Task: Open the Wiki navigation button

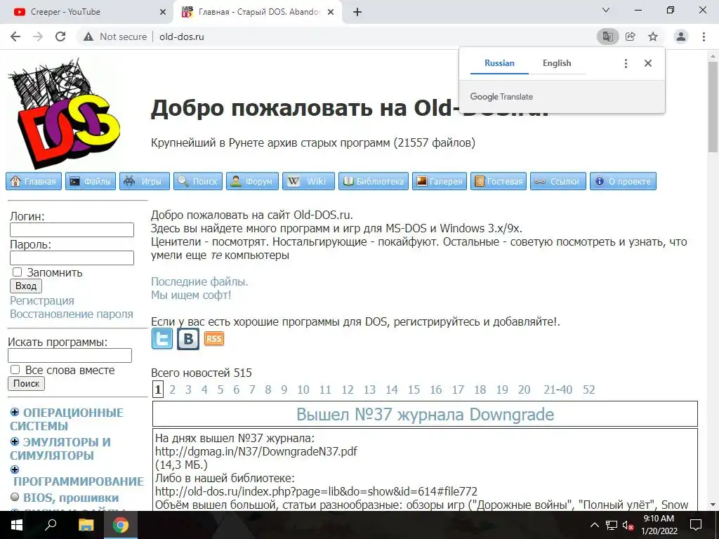Action: tap(309, 181)
